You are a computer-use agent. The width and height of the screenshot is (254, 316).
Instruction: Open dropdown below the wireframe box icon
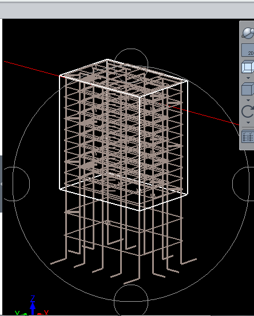(x=248, y=78)
